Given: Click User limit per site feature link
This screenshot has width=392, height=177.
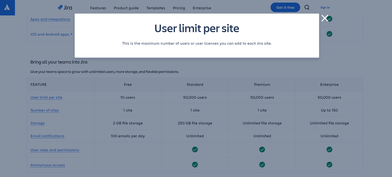Looking at the screenshot, I should (46, 98).
